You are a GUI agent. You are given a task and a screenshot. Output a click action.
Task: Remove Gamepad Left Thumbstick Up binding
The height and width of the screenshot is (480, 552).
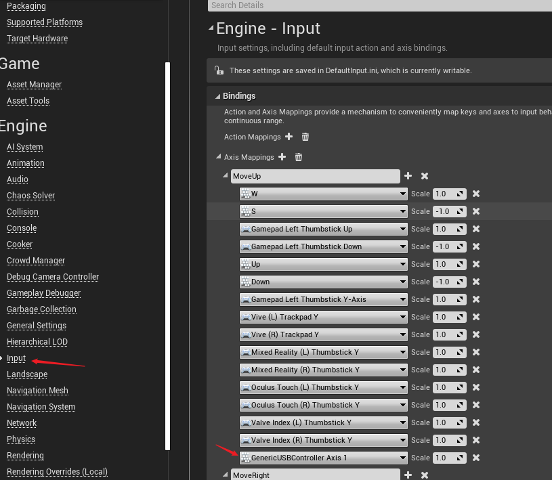coord(476,229)
